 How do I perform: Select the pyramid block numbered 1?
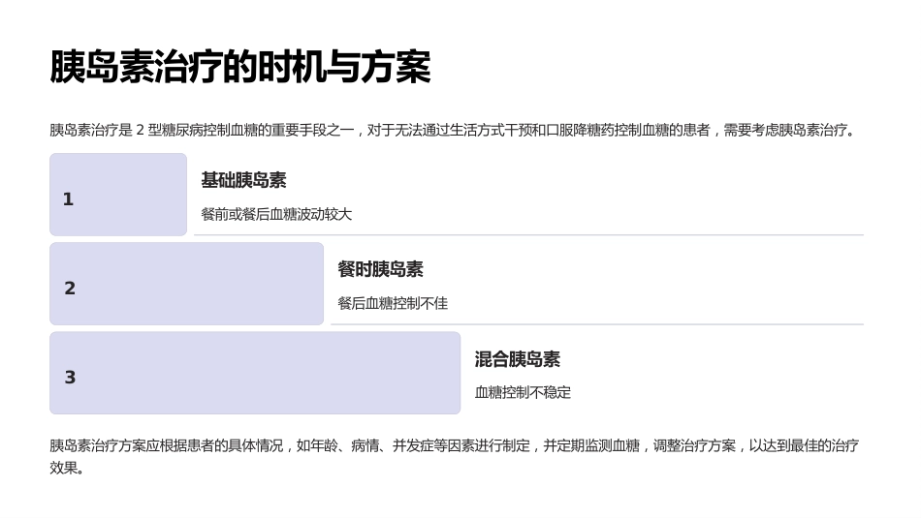(118, 195)
